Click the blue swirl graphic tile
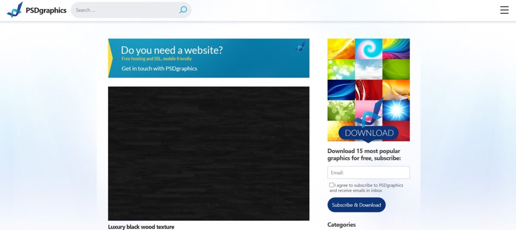The image size is (516, 230). [369, 48]
